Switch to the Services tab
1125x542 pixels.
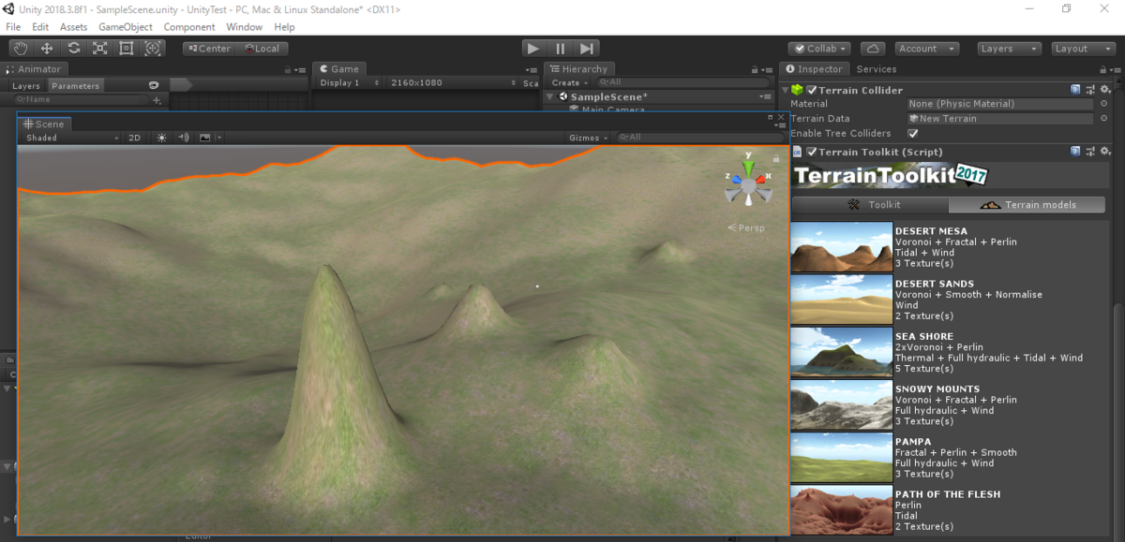877,69
